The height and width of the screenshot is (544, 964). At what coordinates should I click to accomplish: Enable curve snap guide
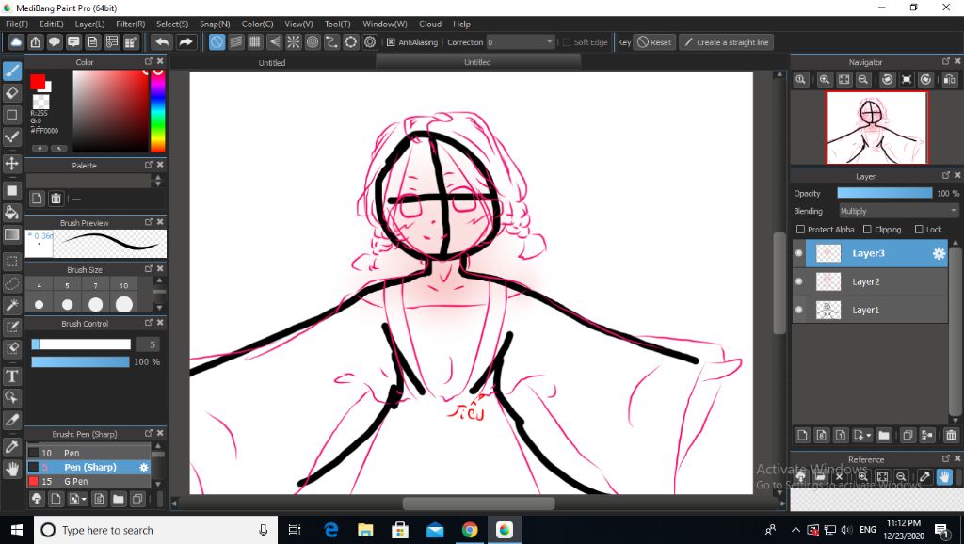pyautogui.click(x=331, y=41)
